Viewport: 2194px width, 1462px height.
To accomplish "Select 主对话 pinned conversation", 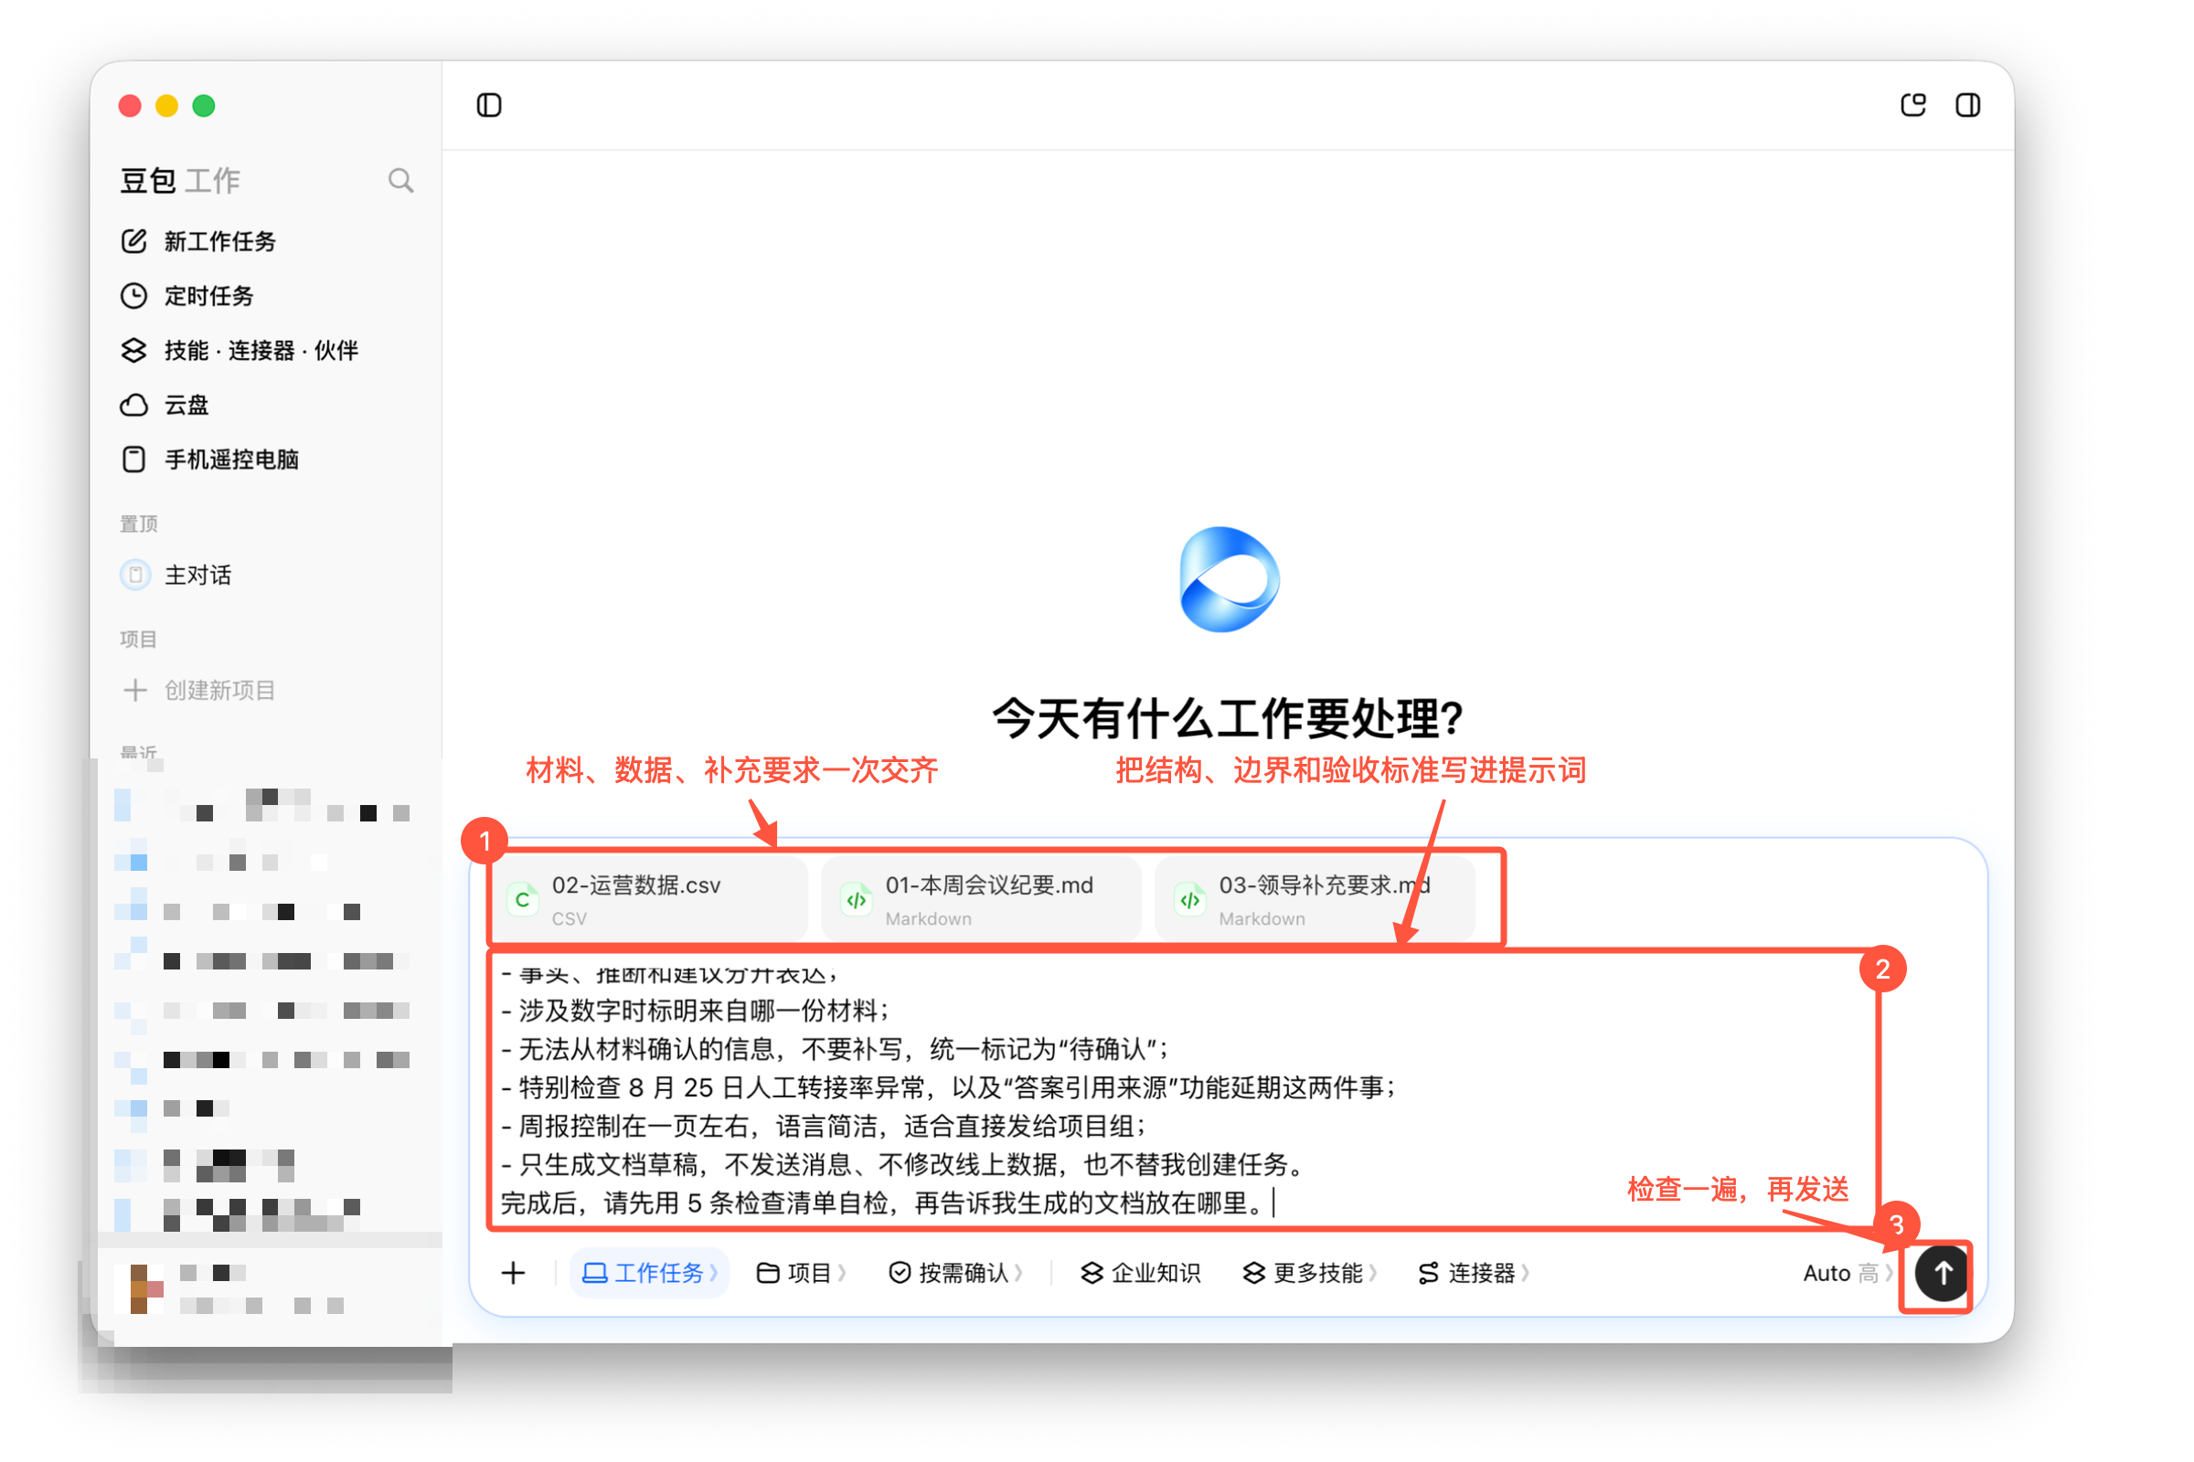I will (x=176, y=576).
